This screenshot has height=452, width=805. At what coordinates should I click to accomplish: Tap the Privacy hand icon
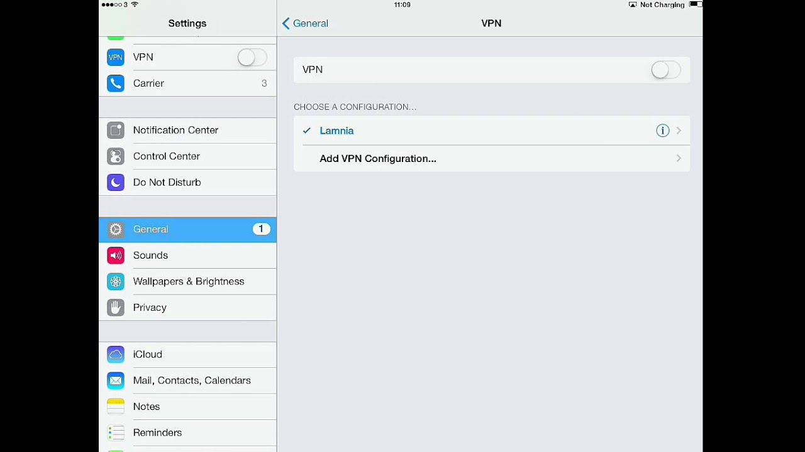coord(116,308)
